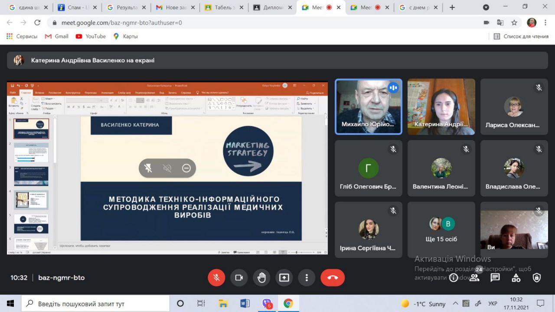The width and height of the screenshot is (555, 312).
Task: Click the 'Ще 15 осіб' participants tile
Action: [441, 230]
